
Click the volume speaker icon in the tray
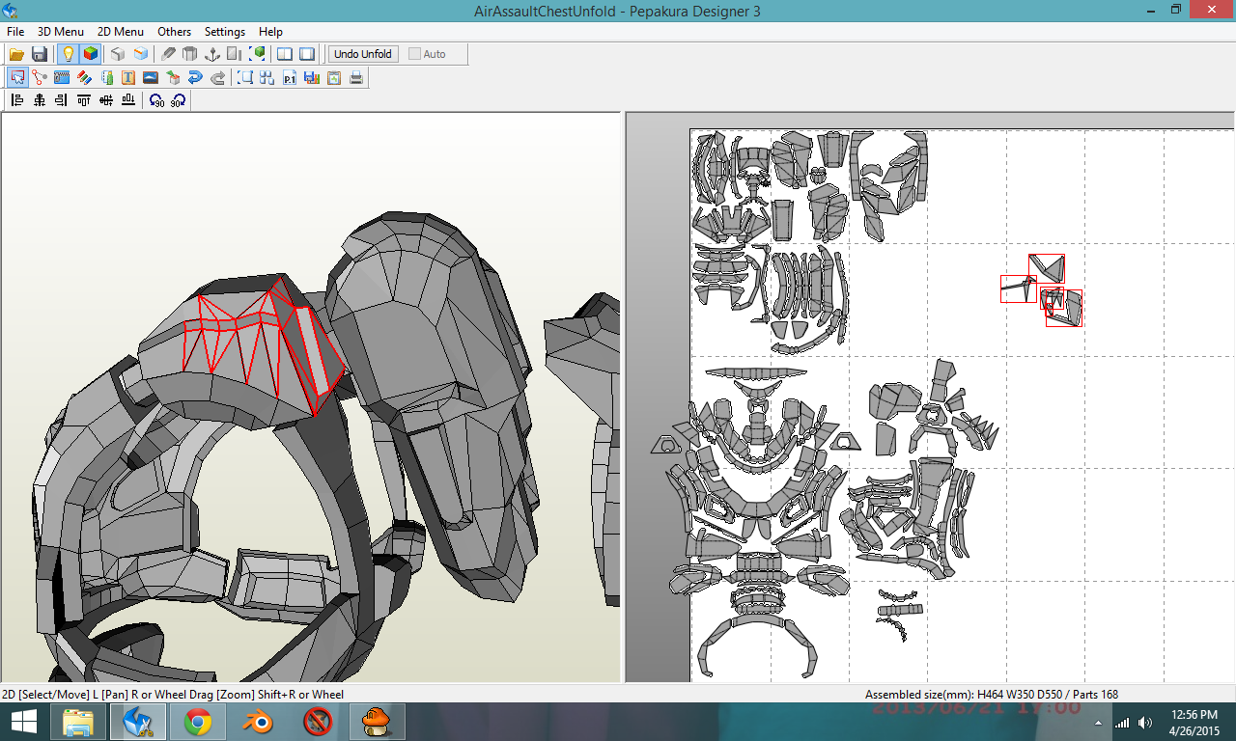1144,723
